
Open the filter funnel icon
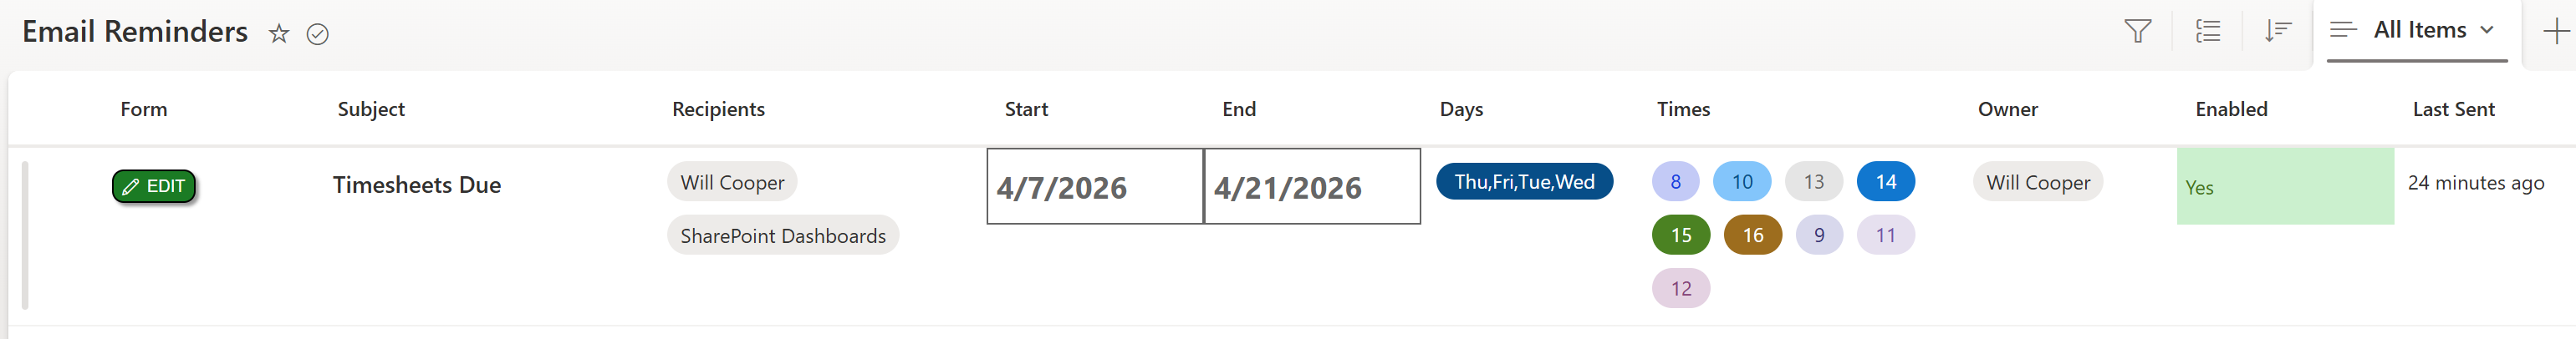click(x=2137, y=31)
